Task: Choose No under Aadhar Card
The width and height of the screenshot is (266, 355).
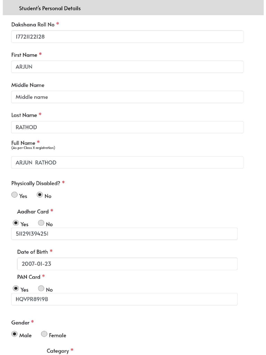Action: click(41, 223)
